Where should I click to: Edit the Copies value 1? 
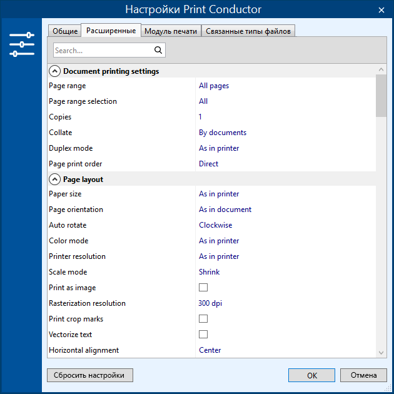200,117
